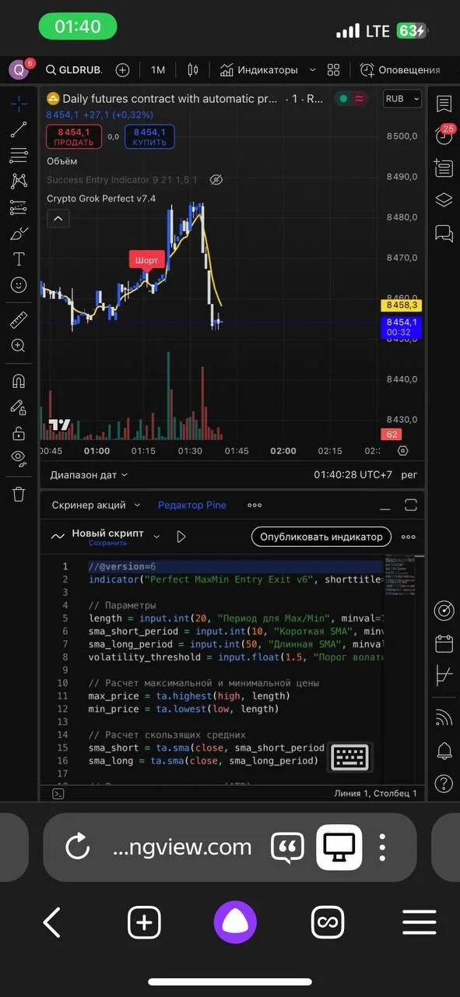Switch to Редактор Pine tab
The height and width of the screenshot is (997, 460).
tap(192, 505)
